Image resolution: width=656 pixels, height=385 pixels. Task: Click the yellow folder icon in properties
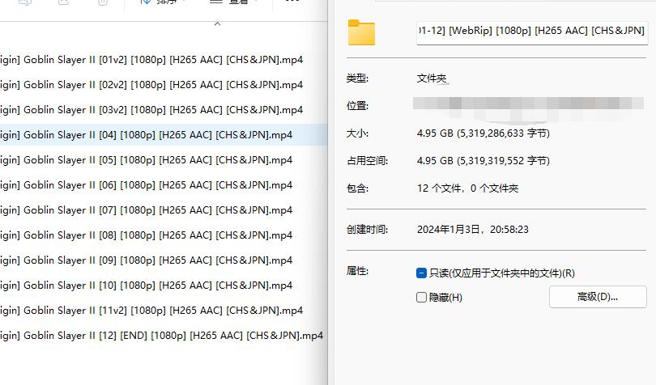pyautogui.click(x=361, y=32)
